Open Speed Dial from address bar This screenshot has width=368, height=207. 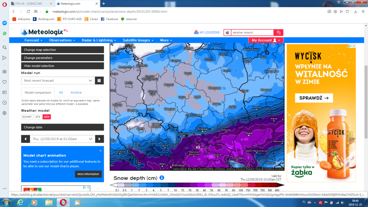click(36, 11)
